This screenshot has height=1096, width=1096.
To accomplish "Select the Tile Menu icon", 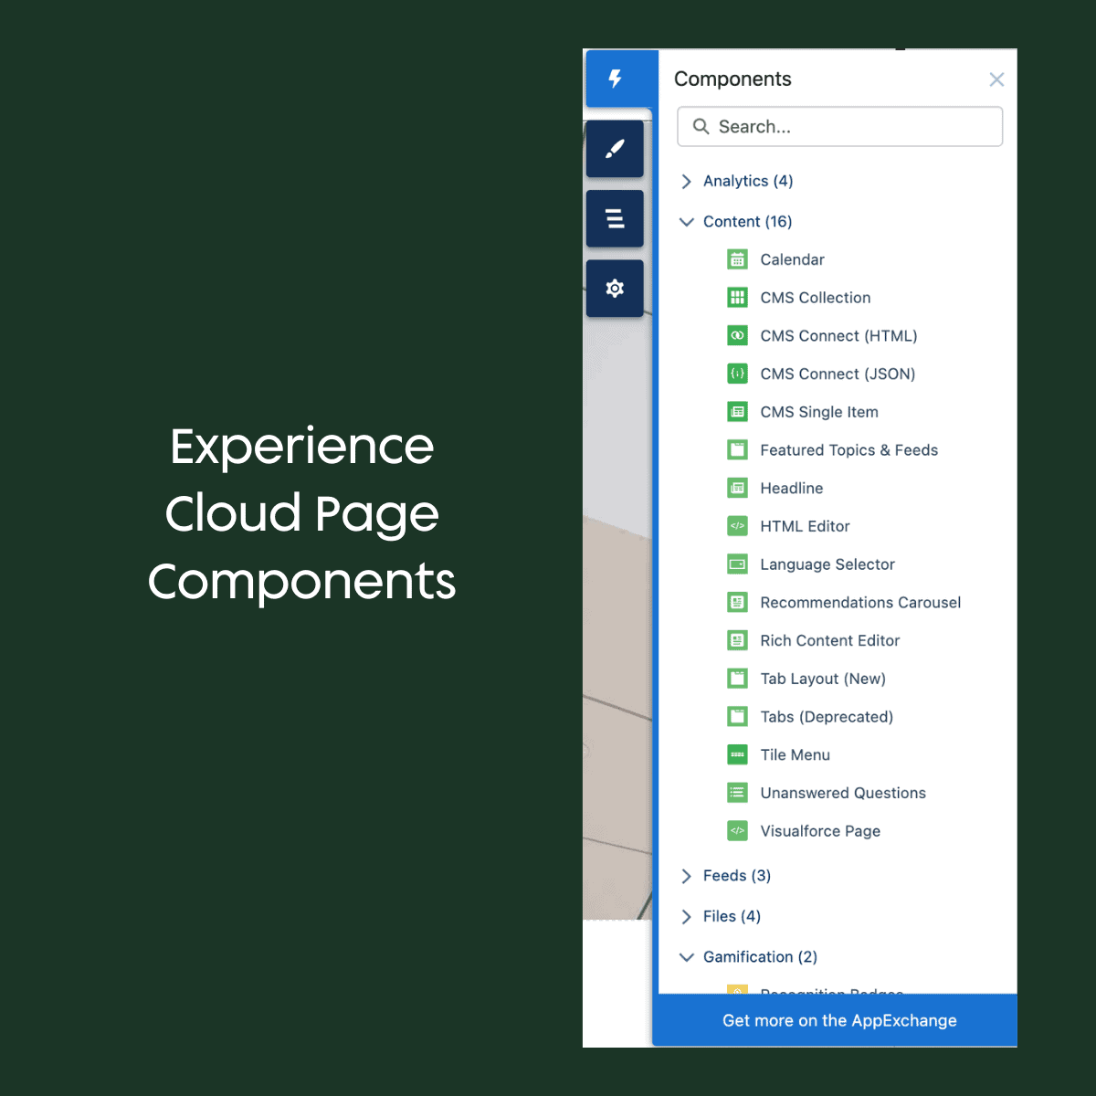I will [737, 754].
